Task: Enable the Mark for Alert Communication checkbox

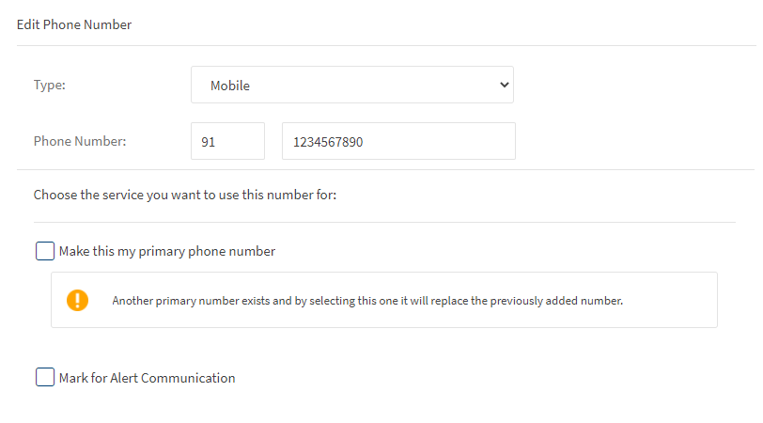Action: (x=45, y=378)
